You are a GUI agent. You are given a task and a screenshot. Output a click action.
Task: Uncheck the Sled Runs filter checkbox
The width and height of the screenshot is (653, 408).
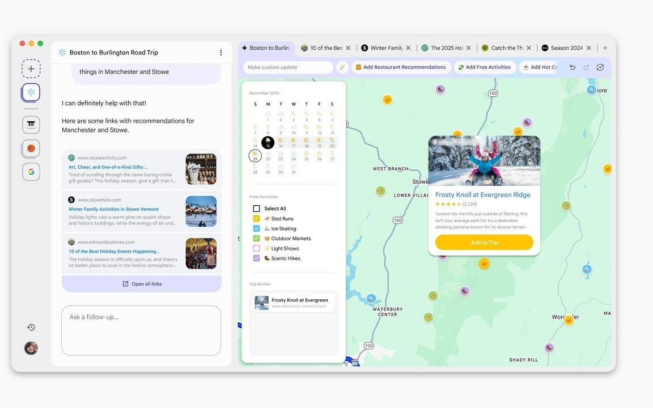[x=257, y=219]
